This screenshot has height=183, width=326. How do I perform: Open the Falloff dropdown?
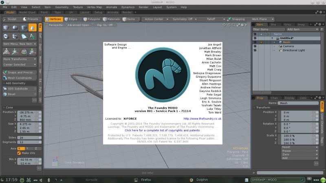coord(212,19)
